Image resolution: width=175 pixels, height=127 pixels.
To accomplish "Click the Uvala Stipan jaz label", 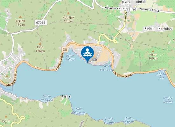I will coord(162,74).
